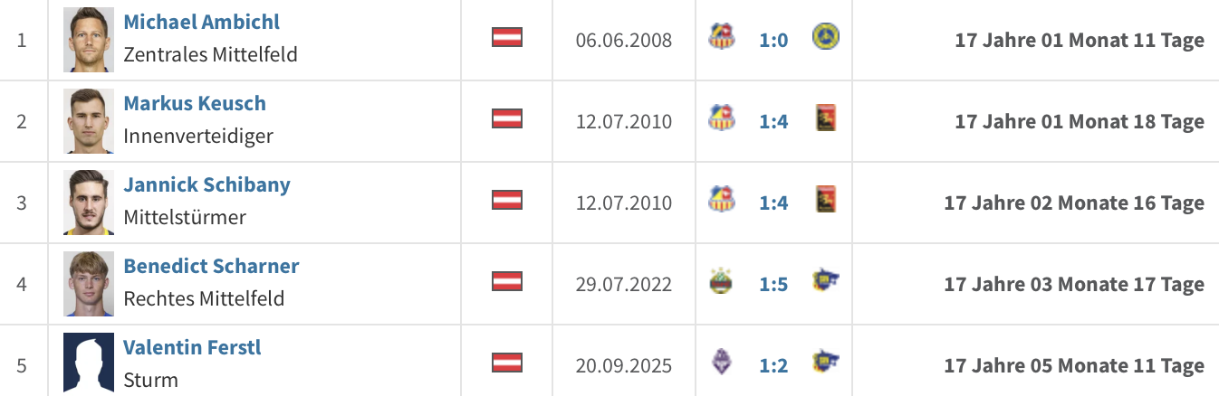Screen dimensions: 1219x396
Task: Open Michael Ambichl's player profile link
Action: [x=201, y=22]
